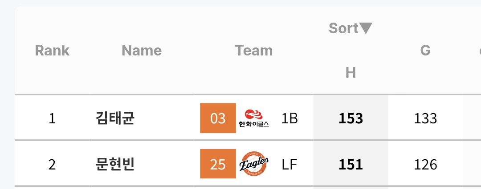
Task: Open player 문현빈's profile link
Action: pos(115,165)
